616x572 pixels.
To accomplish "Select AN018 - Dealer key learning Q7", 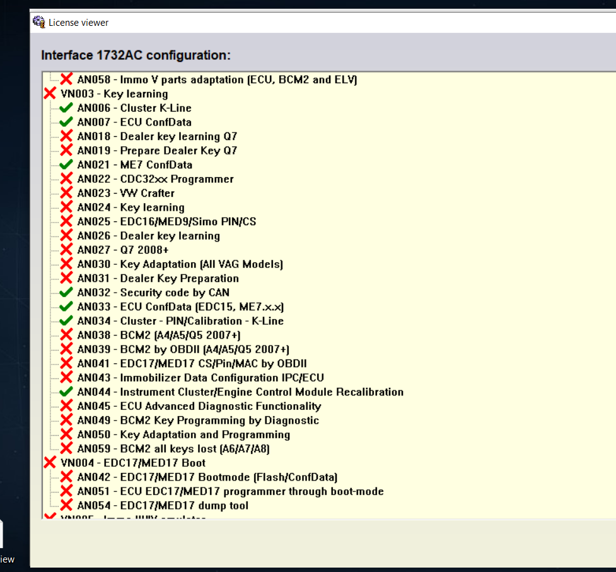I will (157, 136).
